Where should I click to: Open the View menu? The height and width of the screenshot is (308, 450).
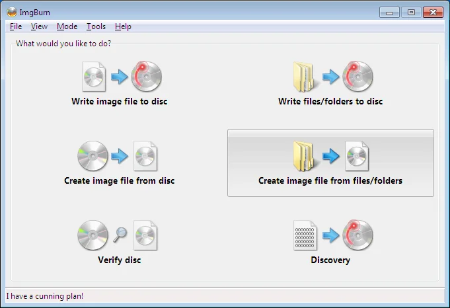(x=39, y=26)
